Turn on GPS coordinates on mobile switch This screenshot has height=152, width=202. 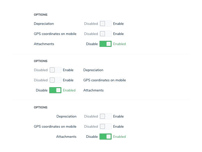click(x=106, y=34)
